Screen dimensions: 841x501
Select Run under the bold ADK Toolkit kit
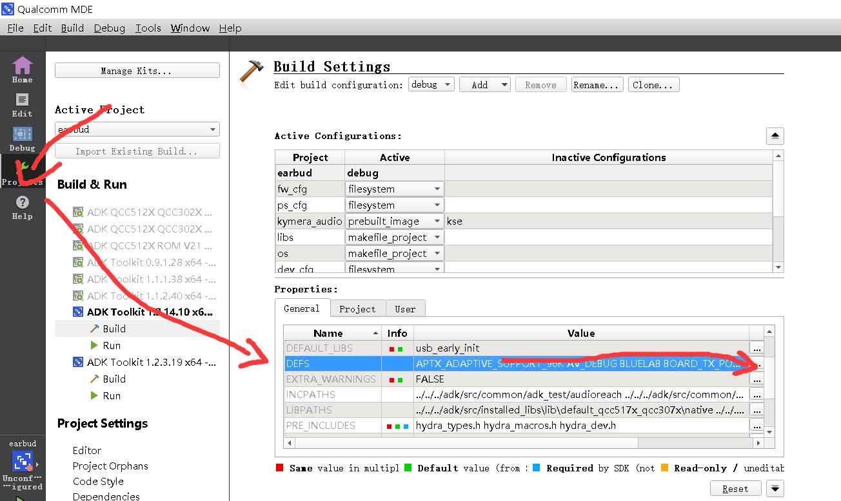coord(112,346)
